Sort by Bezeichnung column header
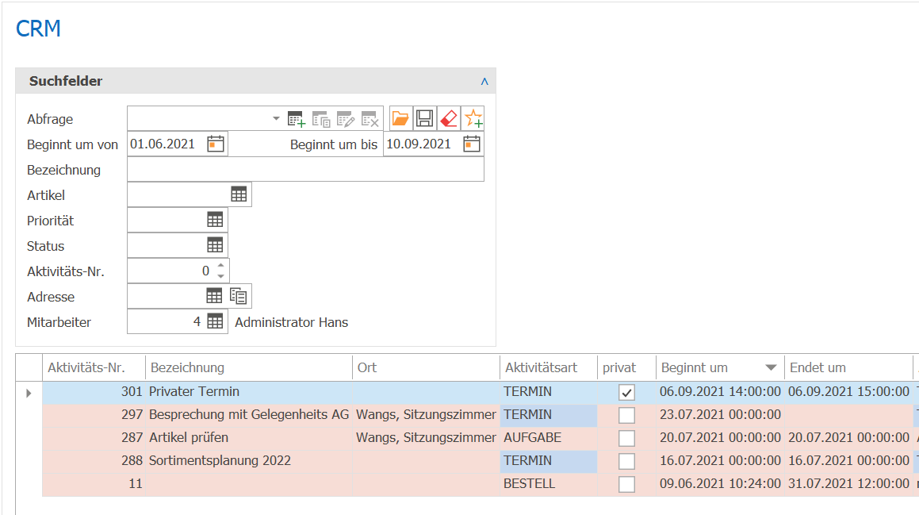 [x=249, y=367]
